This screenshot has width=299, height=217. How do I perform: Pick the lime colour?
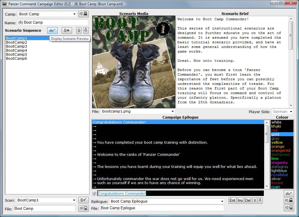click(x=282, y=158)
